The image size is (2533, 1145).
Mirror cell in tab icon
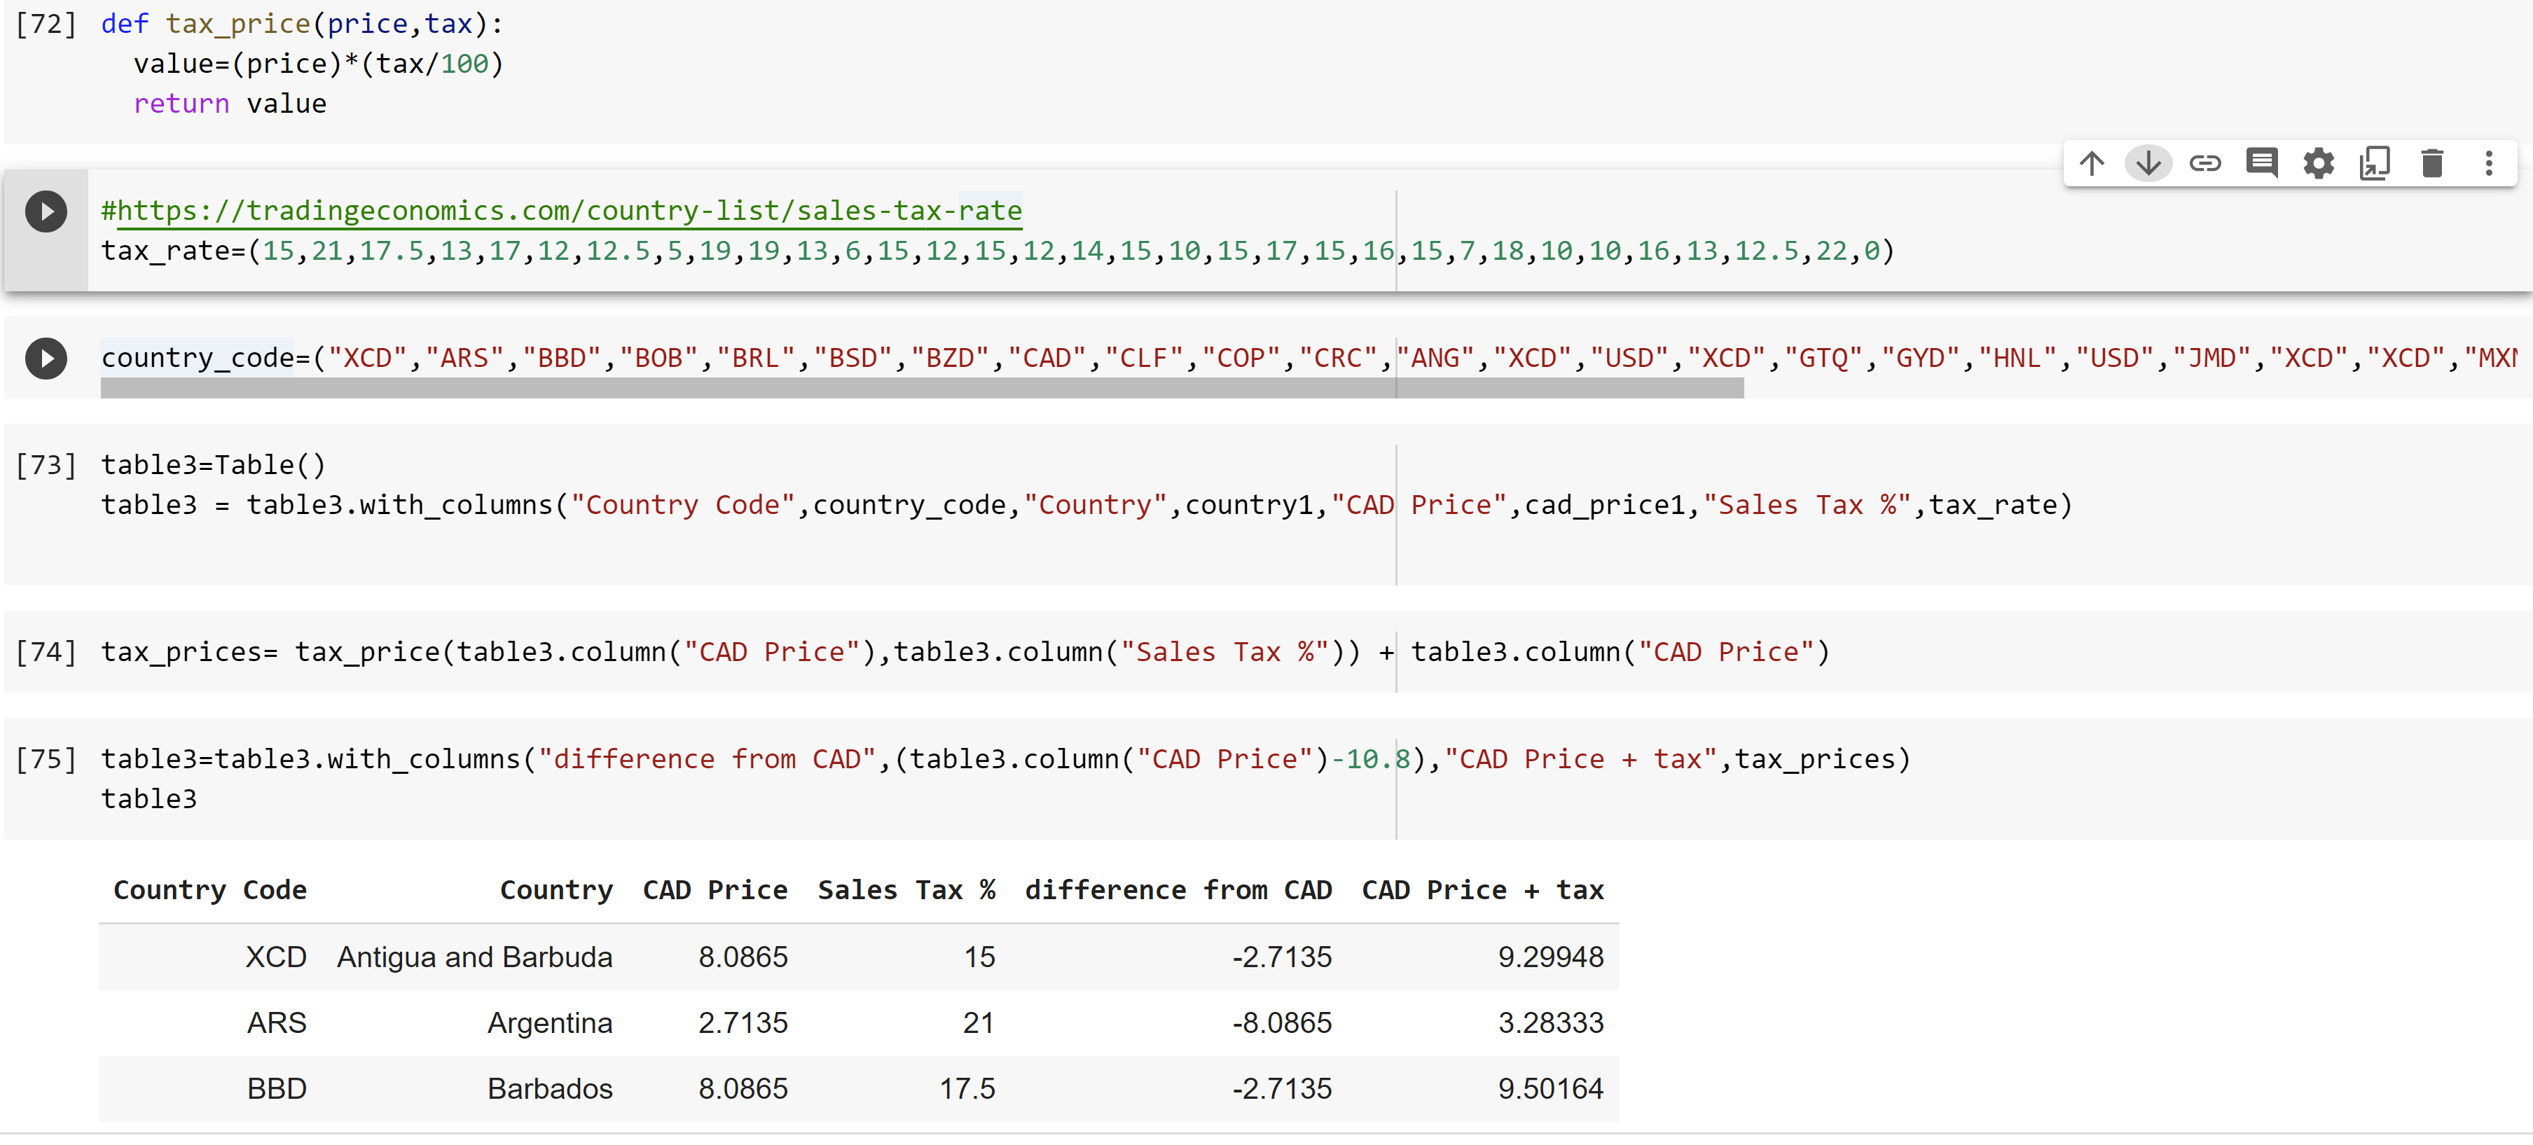click(x=2375, y=163)
